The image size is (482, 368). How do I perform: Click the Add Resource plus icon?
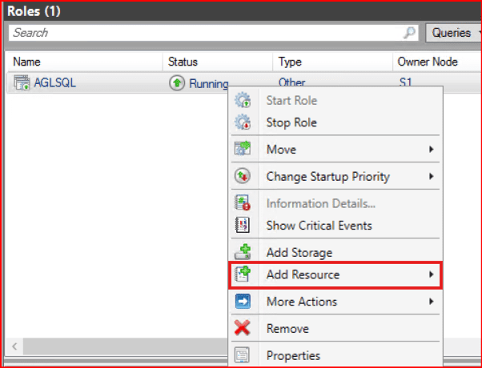tap(243, 275)
